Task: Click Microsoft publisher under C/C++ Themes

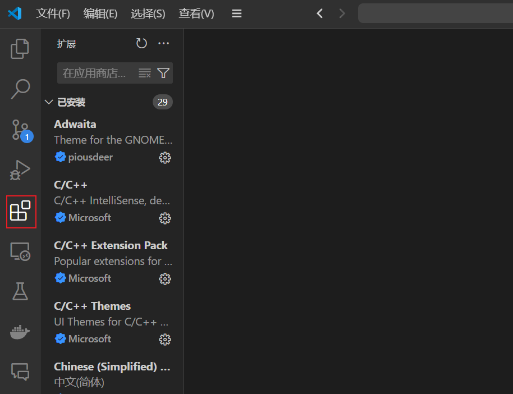Action: [90, 338]
